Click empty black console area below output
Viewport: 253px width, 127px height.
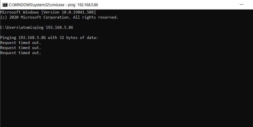[x=123, y=92]
